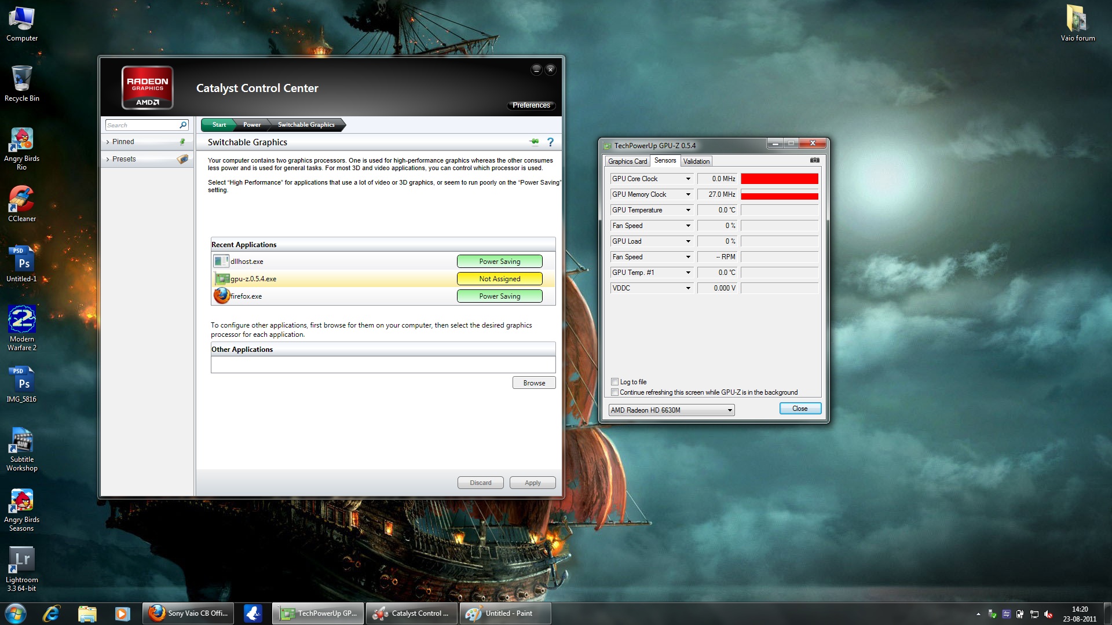Open the AMD Radeon HD 6630M selector
This screenshot has width=1112, height=625.
tap(671, 410)
